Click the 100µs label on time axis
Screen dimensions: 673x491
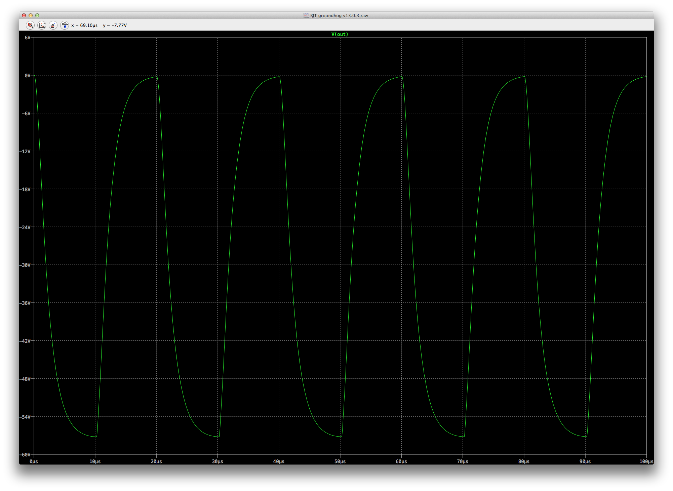click(x=646, y=461)
